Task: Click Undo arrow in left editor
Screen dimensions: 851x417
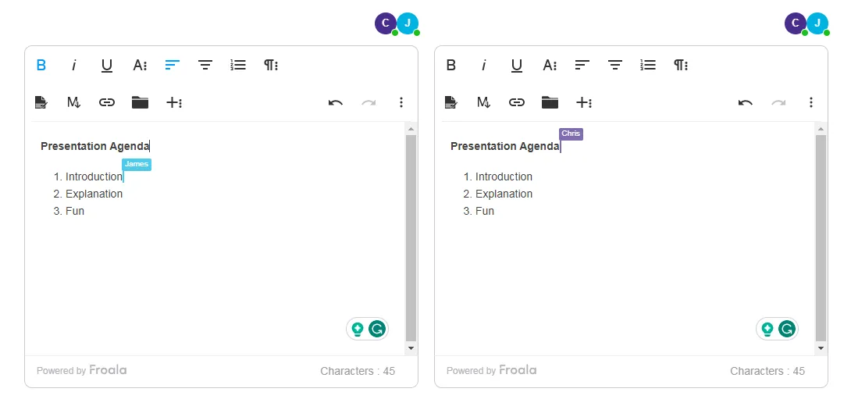Action: (336, 102)
